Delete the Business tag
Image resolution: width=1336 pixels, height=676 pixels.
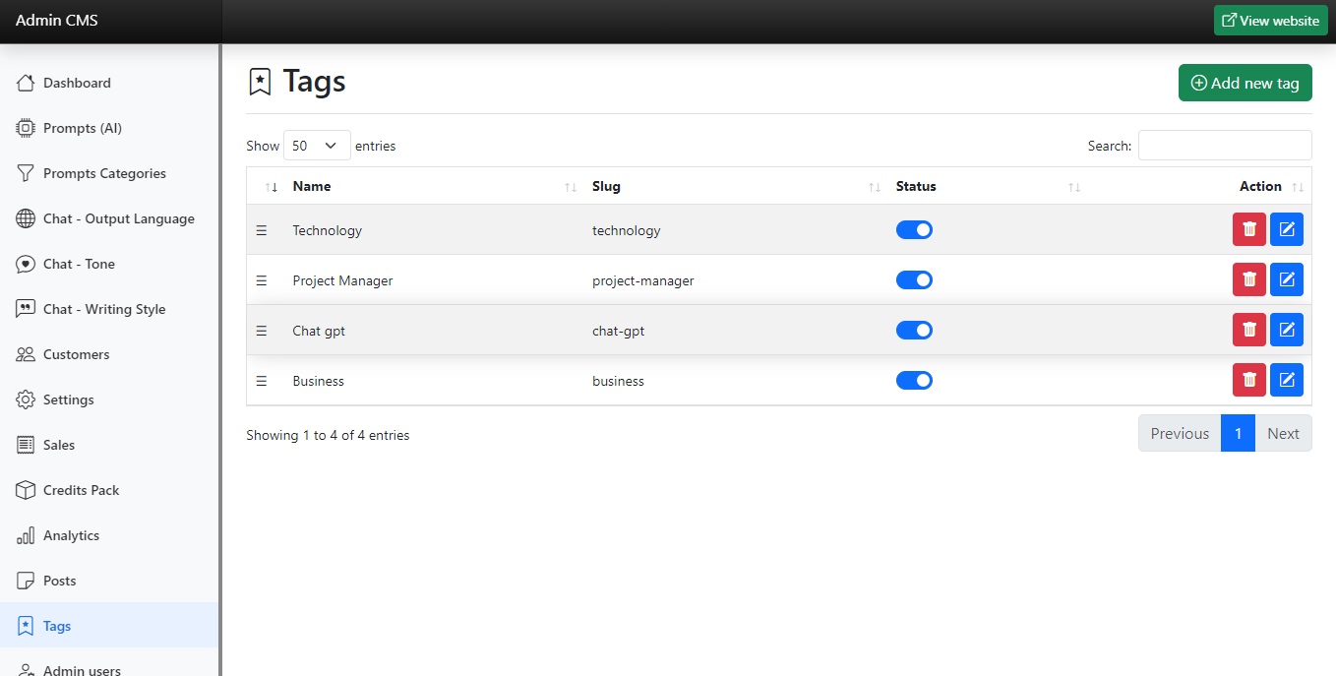click(1248, 380)
